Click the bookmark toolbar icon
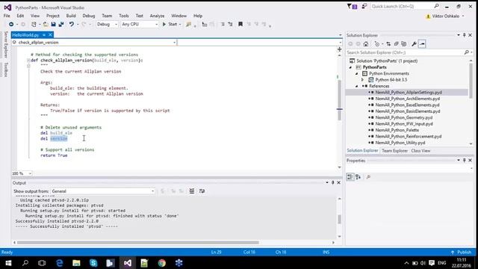 pyautogui.click(x=240, y=24)
